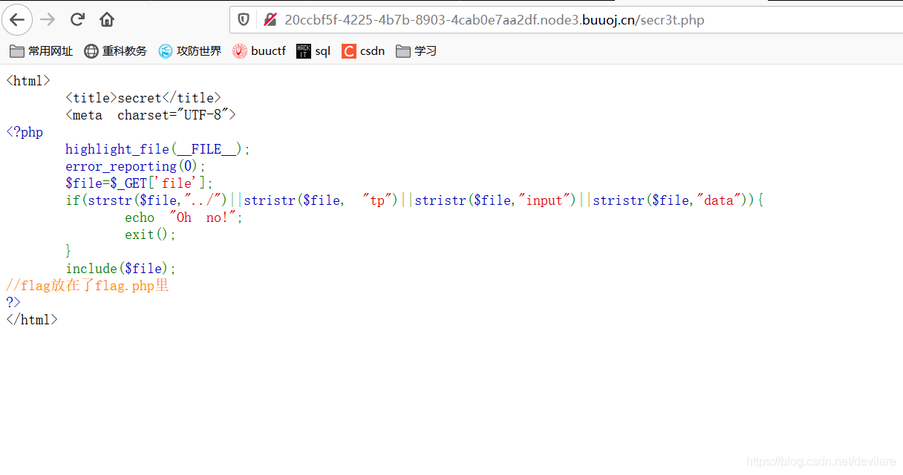Screen dimensions: 903x475
Task: Show the tracking protection shield info
Action: (244, 20)
